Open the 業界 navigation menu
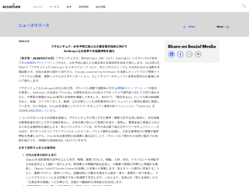 click(69, 7)
